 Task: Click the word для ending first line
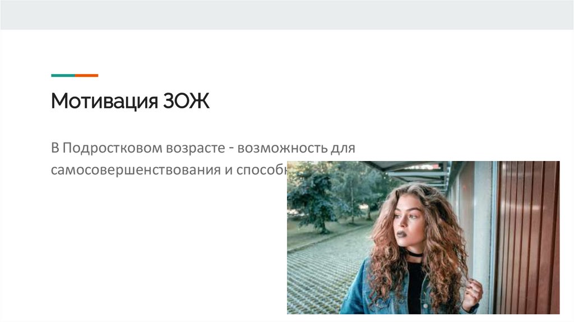343,149
